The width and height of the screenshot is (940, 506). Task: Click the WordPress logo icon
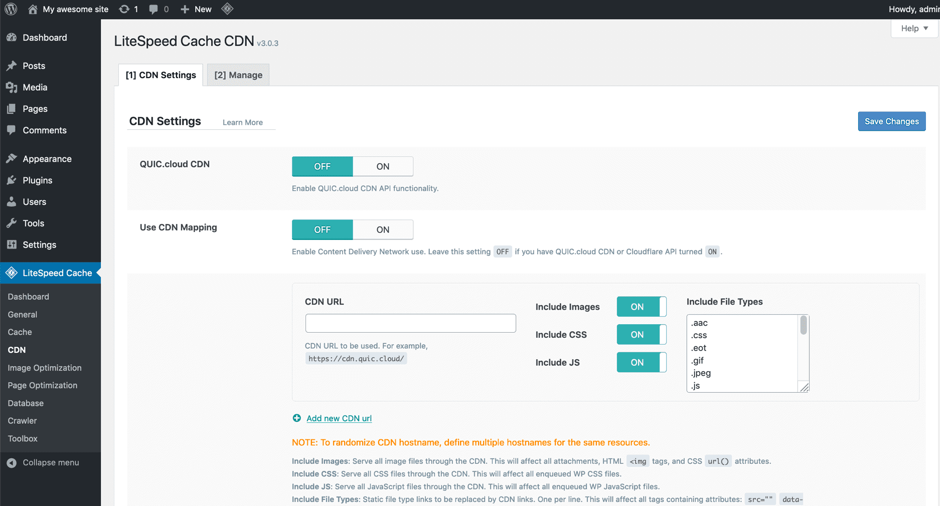[x=11, y=9]
